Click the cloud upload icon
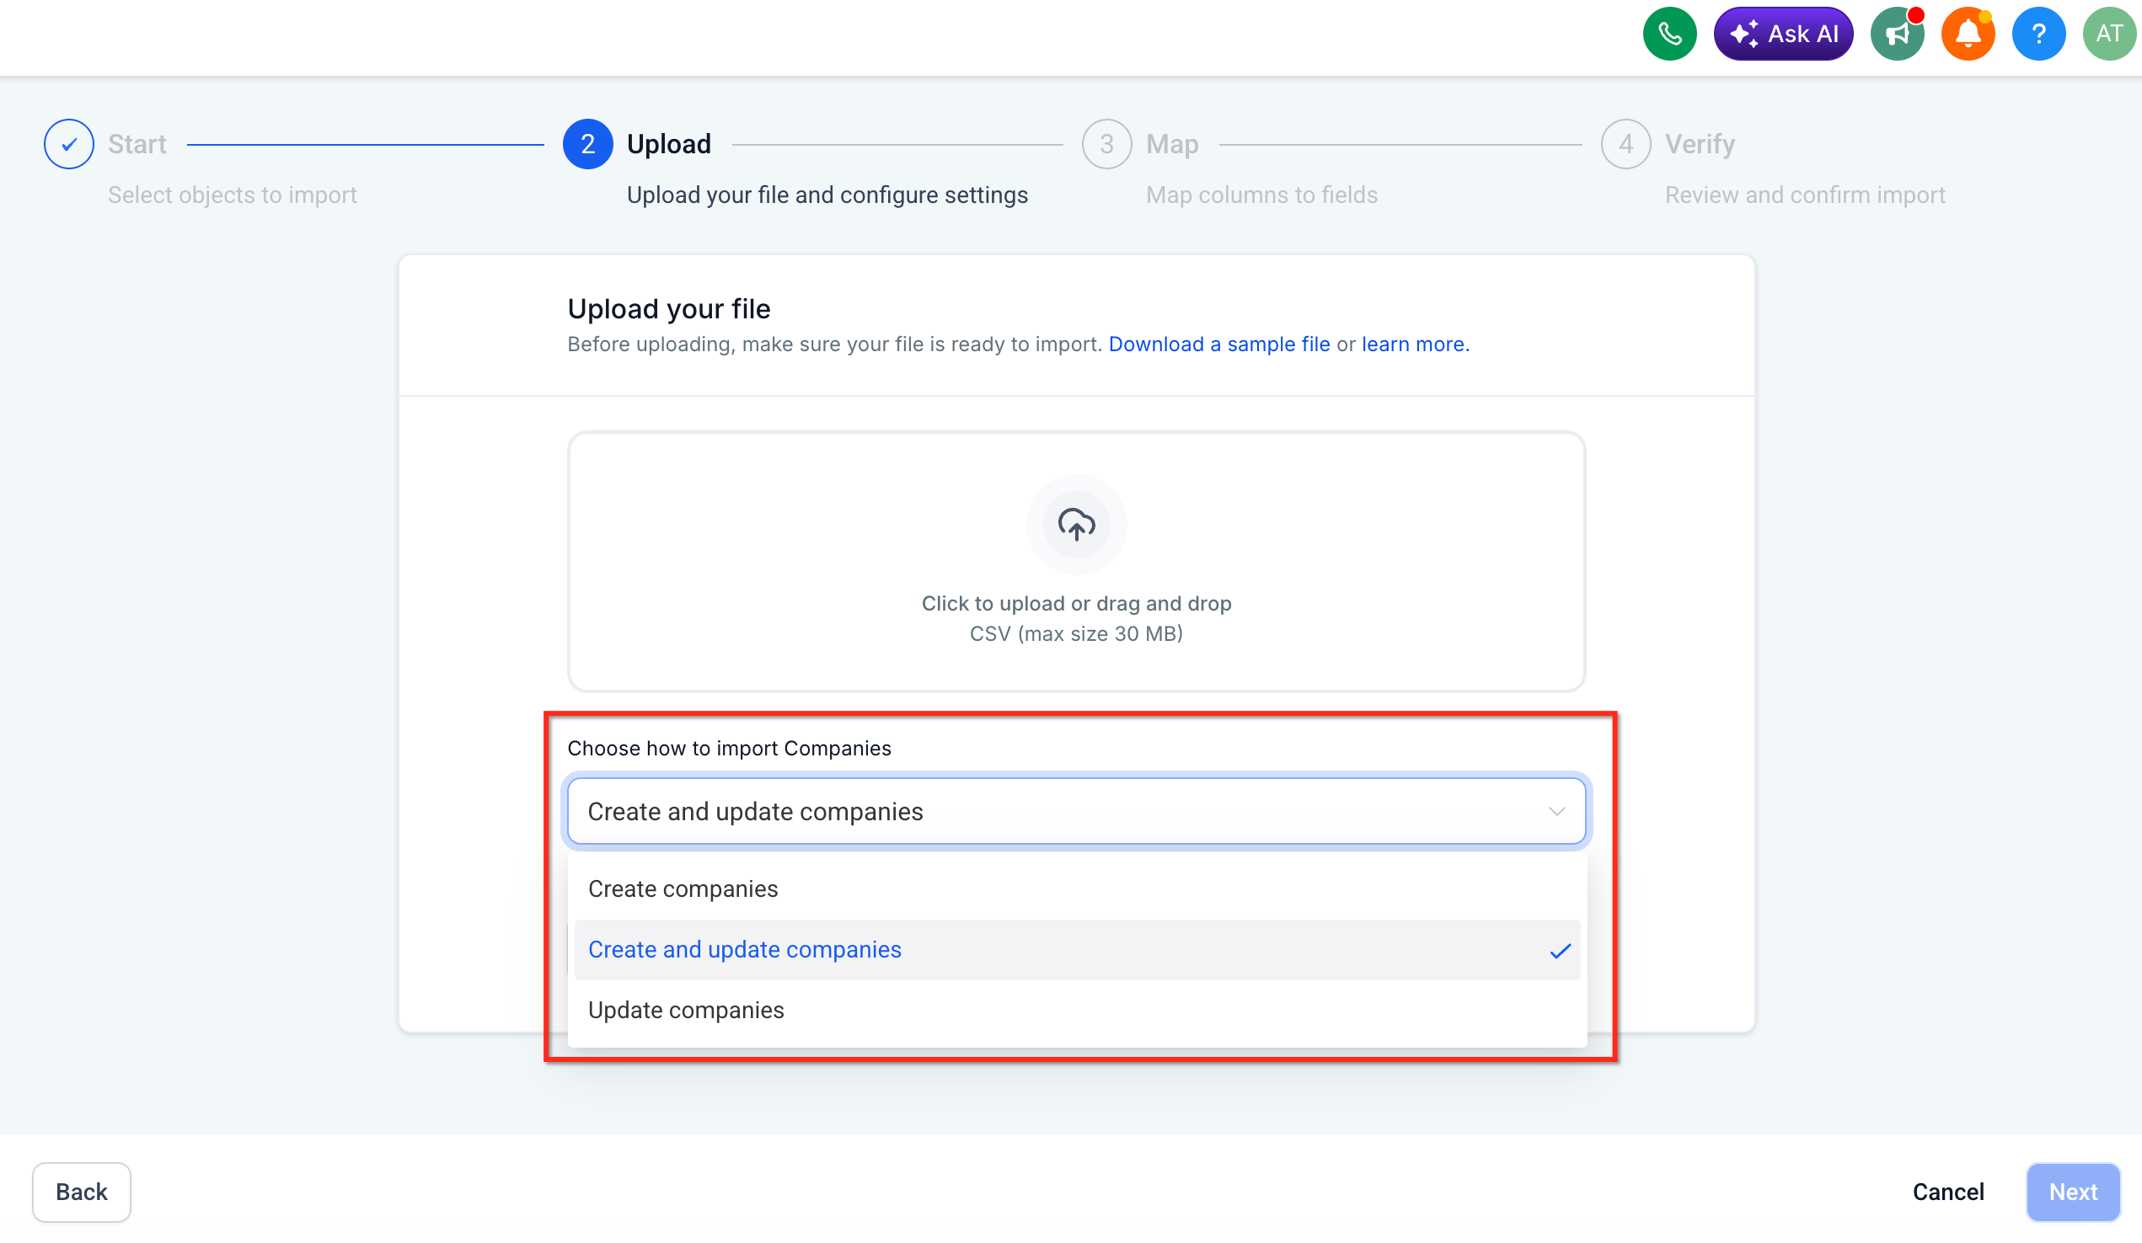This screenshot has height=1243, width=2142. (1076, 524)
